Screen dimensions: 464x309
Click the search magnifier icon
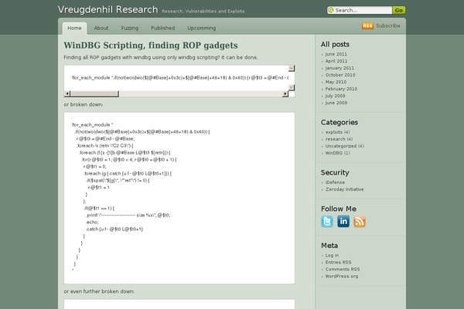(x=331, y=10)
